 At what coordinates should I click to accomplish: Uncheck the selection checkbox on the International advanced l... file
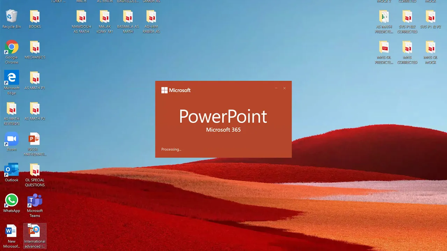(30, 226)
